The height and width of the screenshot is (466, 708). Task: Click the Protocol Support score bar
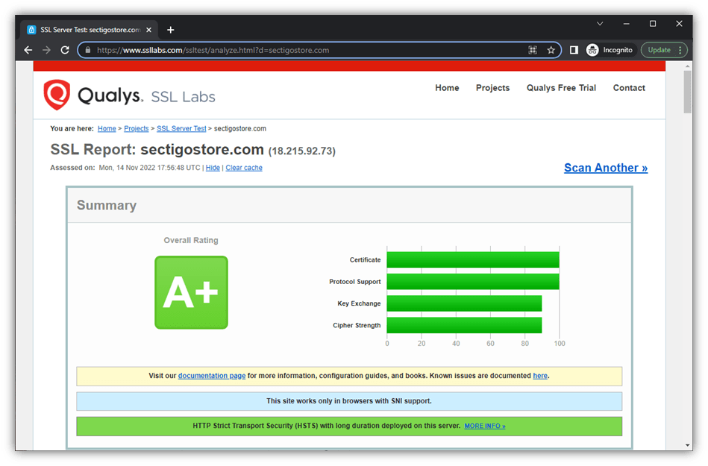pos(473,282)
